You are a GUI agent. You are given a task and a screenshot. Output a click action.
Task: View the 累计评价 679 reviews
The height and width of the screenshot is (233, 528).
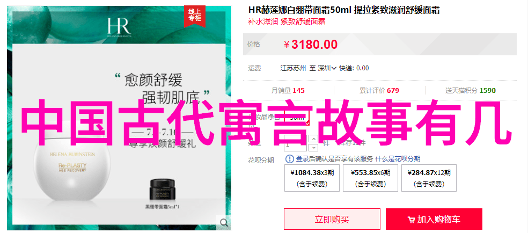379,90
